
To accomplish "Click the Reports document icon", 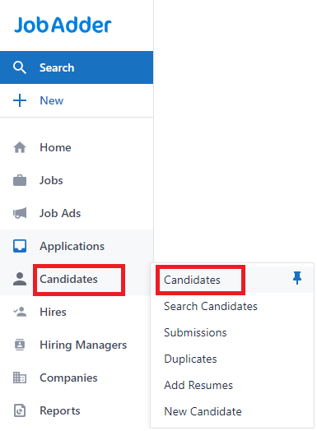I will pos(20,410).
